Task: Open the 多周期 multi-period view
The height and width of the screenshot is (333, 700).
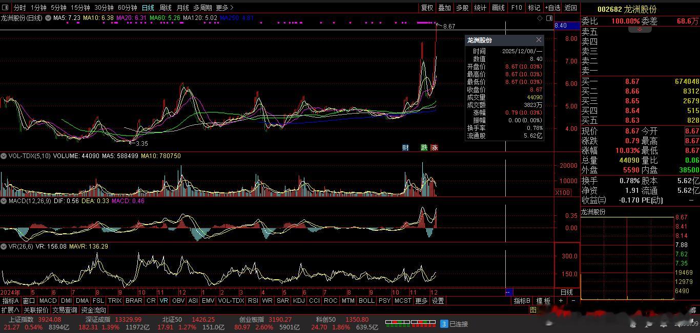Action: [202, 8]
